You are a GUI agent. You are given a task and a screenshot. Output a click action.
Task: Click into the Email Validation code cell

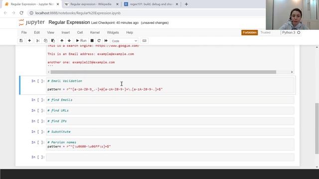click(x=170, y=85)
